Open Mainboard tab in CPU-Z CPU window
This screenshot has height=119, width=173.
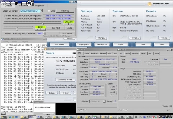pyautogui.click(x=95, y=53)
